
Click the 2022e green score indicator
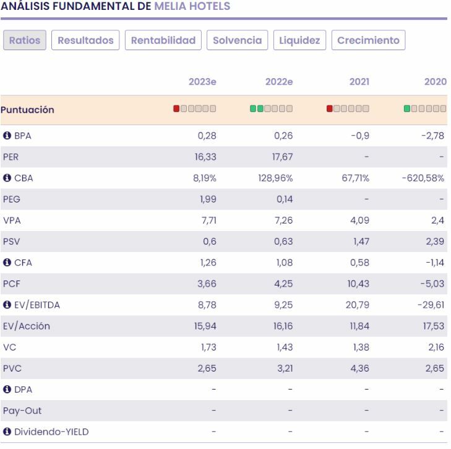[x=271, y=110]
